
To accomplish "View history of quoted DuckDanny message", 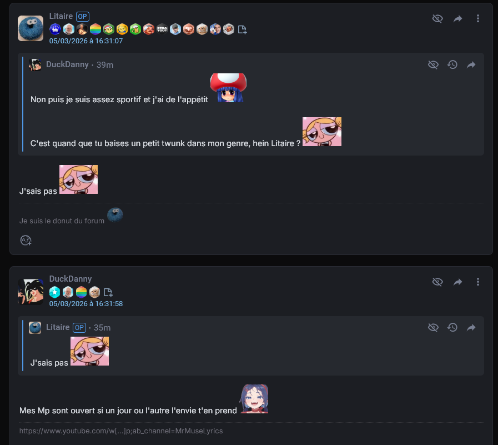I will [x=452, y=65].
